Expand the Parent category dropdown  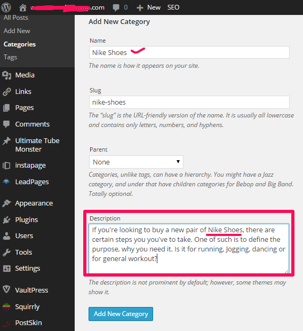pos(136,162)
